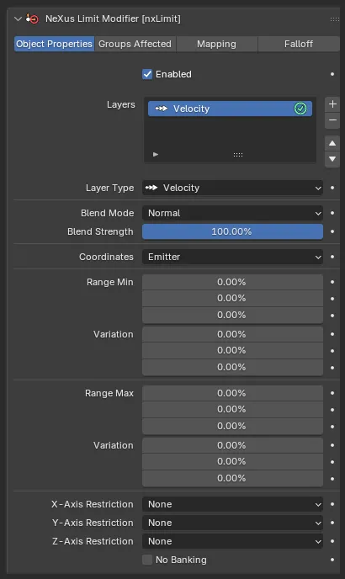
Task: Click X-Axis Restriction animate dot
Action: 332,504
